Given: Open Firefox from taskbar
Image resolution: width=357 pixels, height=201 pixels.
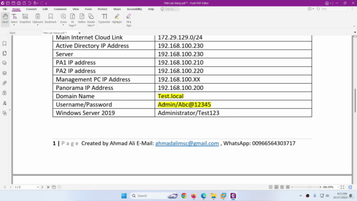Looking at the screenshot, I should tap(194, 196).
